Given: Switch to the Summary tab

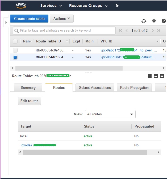Looking at the screenshot, I should click(28, 88).
